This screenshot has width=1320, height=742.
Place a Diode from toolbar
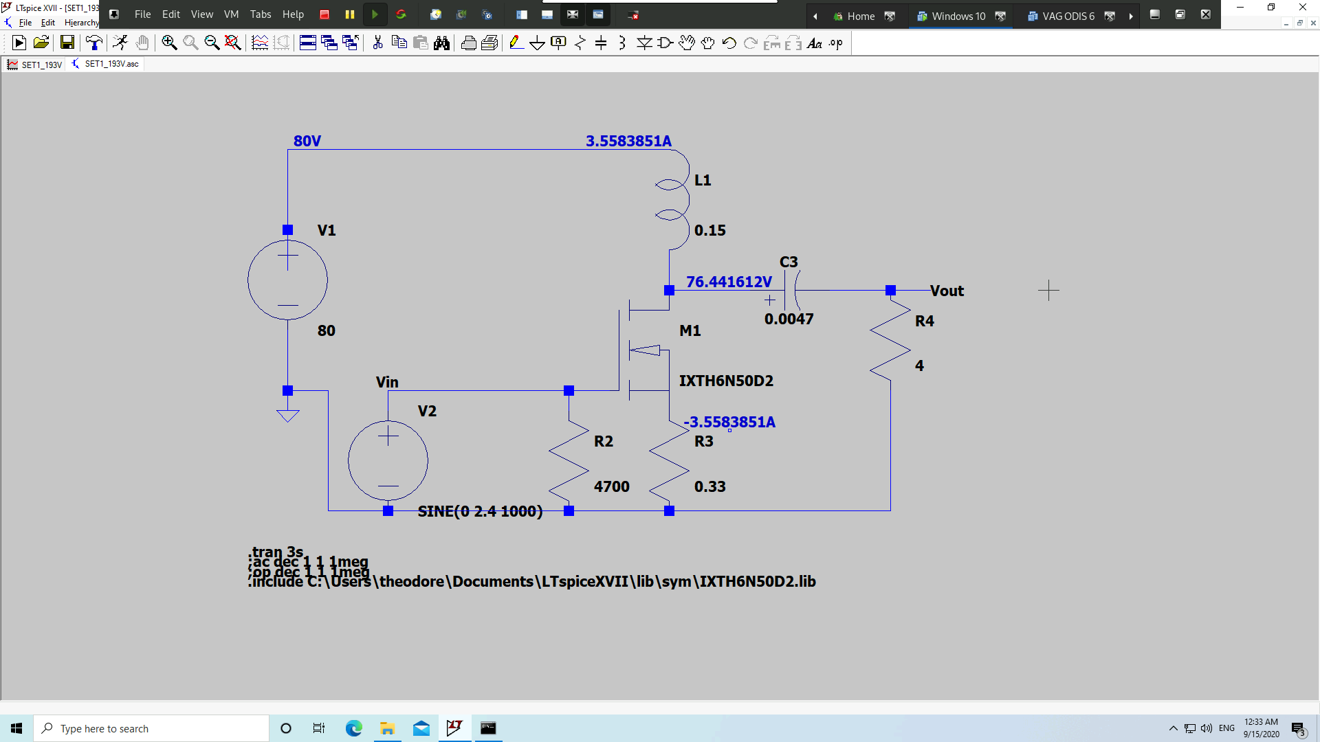644,43
